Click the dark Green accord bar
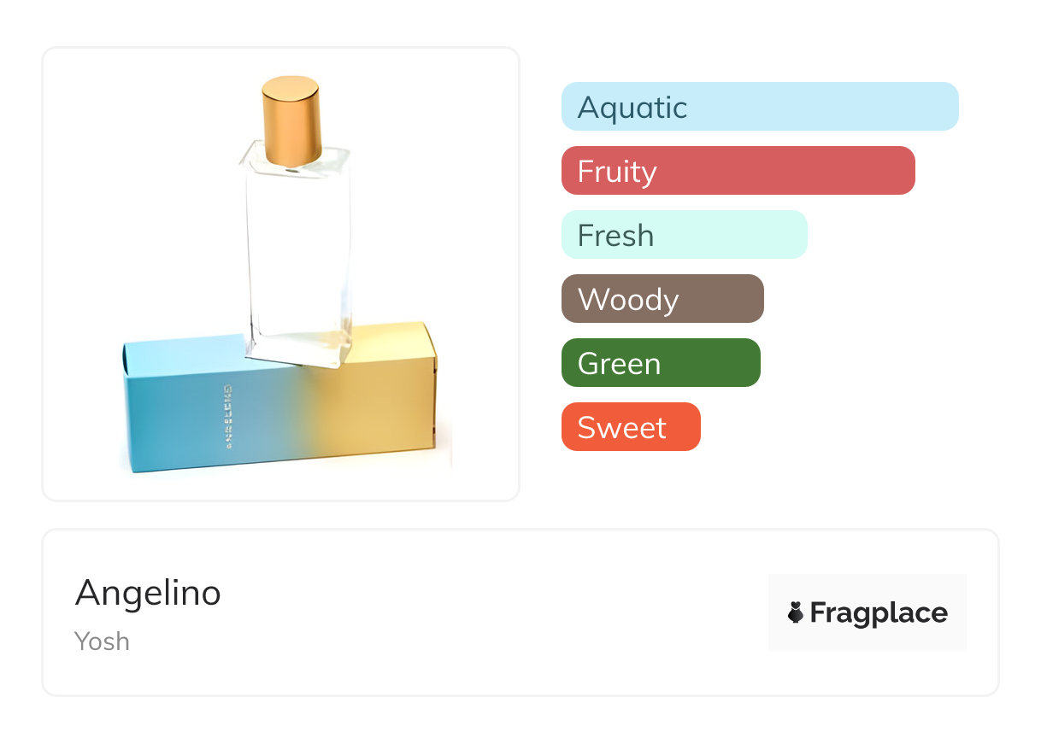The width and height of the screenshot is (1041, 738). pyautogui.click(x=660, y=363)
